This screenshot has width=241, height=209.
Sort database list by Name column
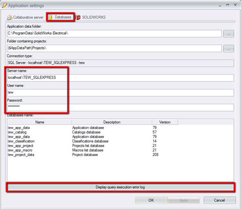coord(40,122)
